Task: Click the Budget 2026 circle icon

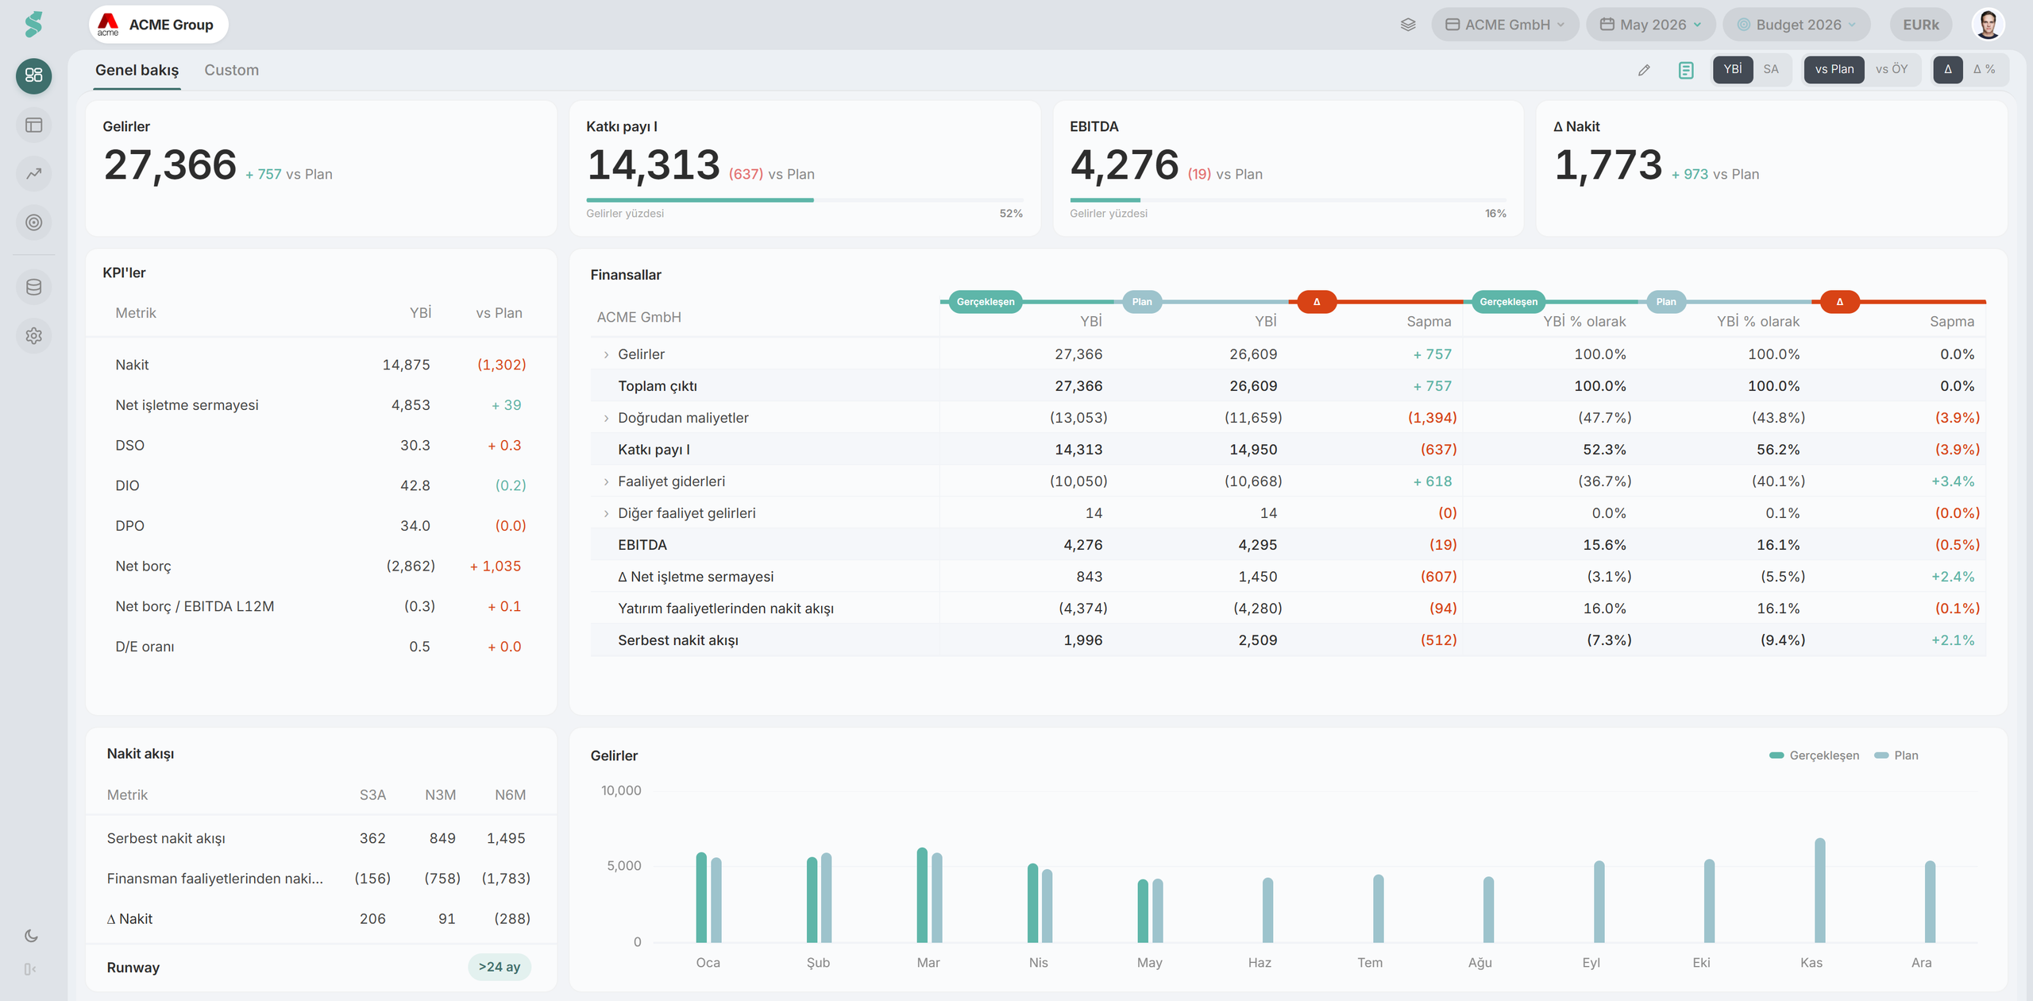Action: [1744, 25]
